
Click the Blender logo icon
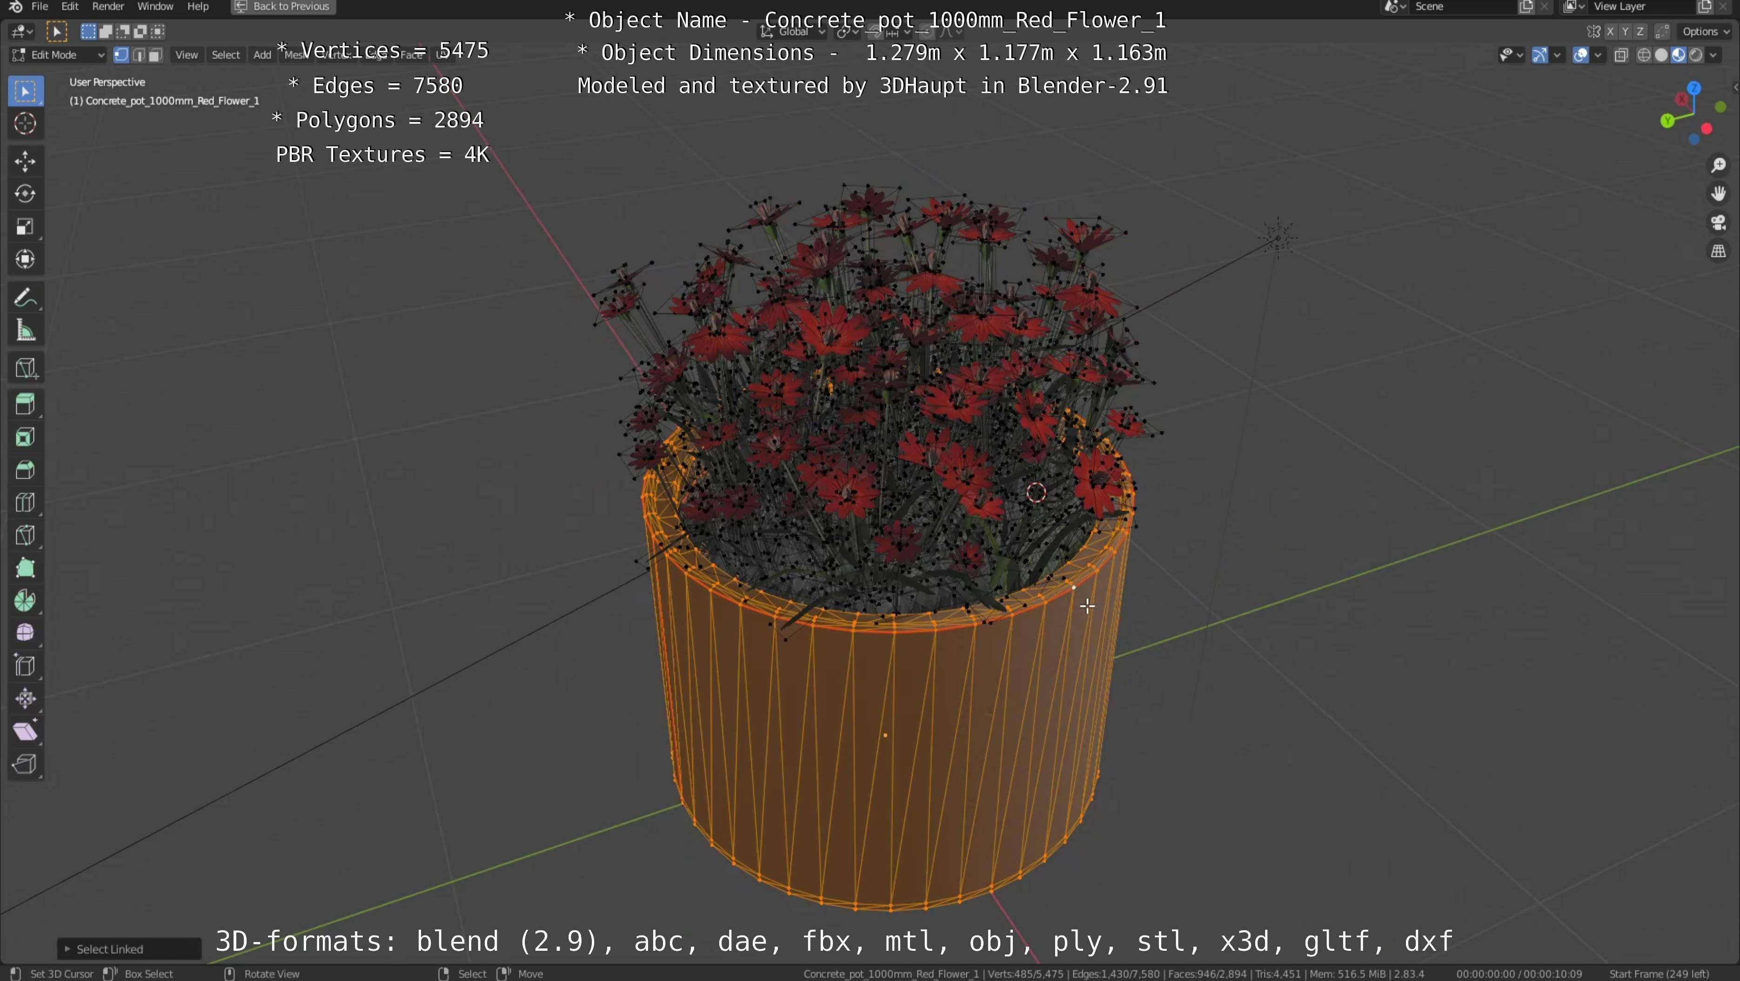coord(15,7)
